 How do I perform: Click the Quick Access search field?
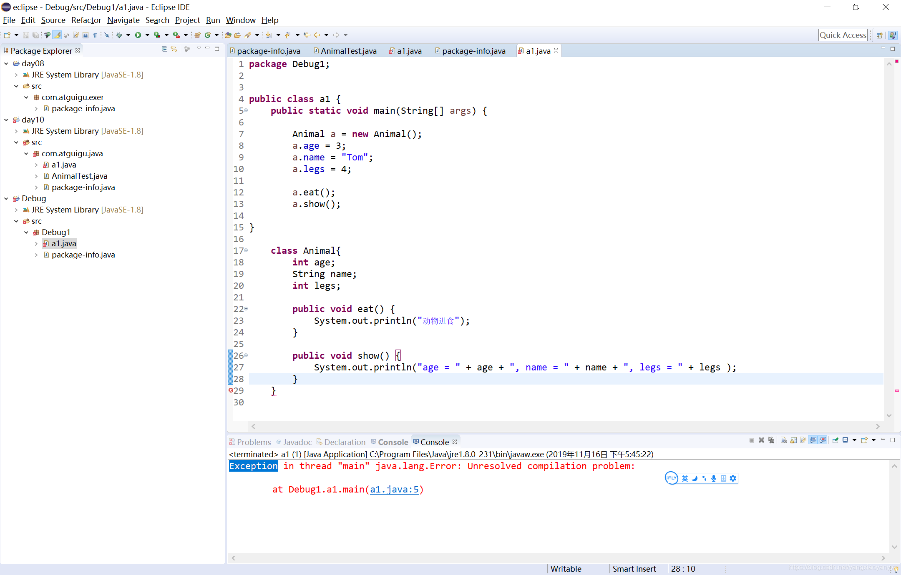[843, 35]
